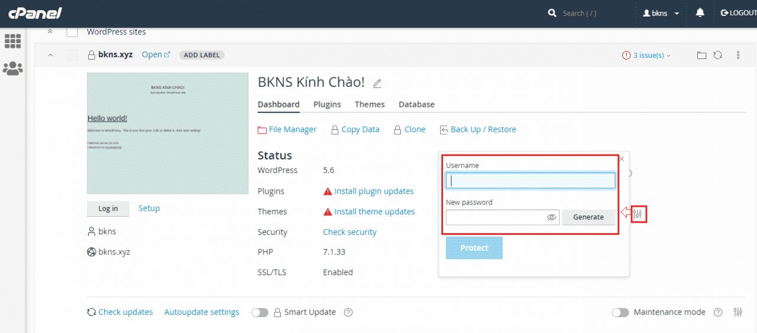Click the ADD LABEL button
757x333 pixels.
pos(202,55)
